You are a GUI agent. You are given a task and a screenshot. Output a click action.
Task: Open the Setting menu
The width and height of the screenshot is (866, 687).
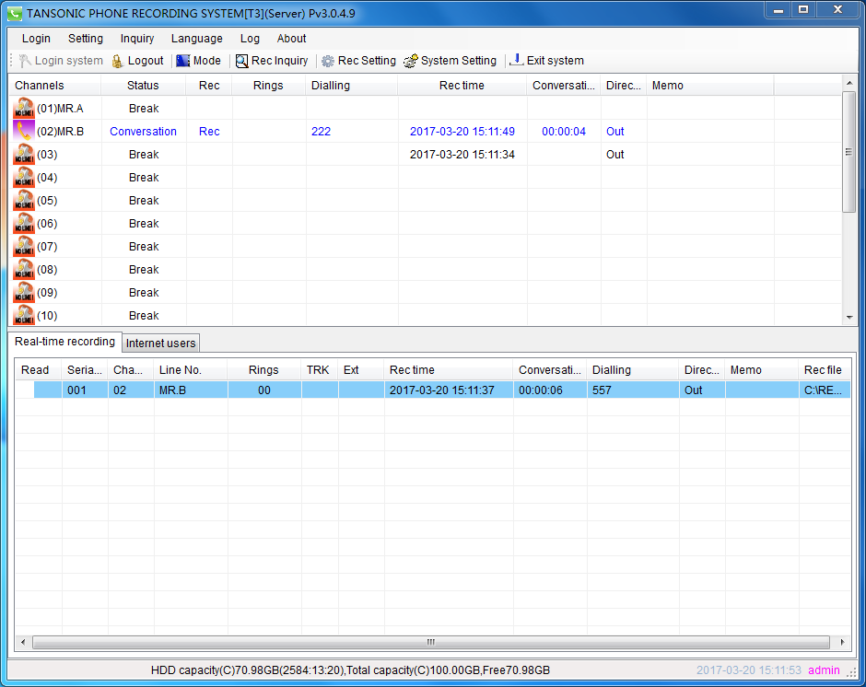click(86, 39)
